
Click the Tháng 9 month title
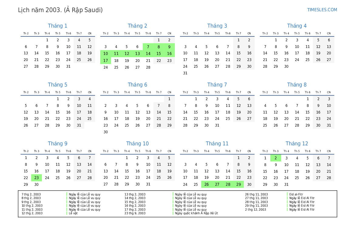(x=57, y=144)
